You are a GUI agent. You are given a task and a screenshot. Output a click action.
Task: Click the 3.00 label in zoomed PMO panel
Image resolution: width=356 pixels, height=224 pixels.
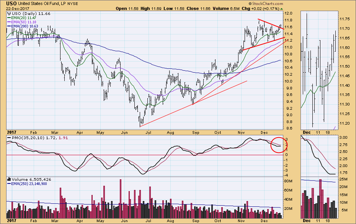coord(344,138)
